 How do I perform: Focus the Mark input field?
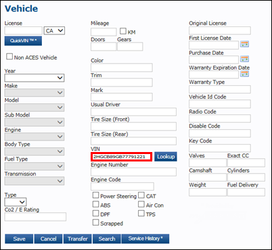pyautogui.click(x=122, y=97)
